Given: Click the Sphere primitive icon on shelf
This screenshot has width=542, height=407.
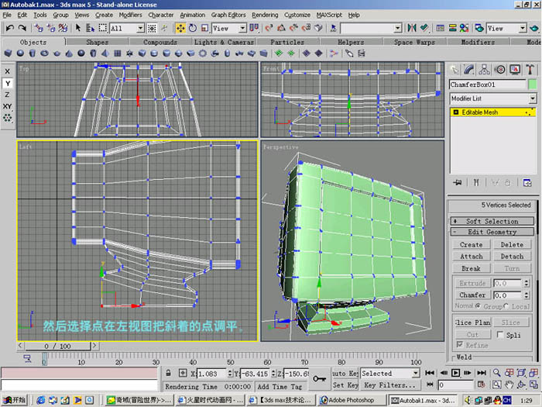Looking at the screenshot, I should pyautogui.click(x=20, y=53).
